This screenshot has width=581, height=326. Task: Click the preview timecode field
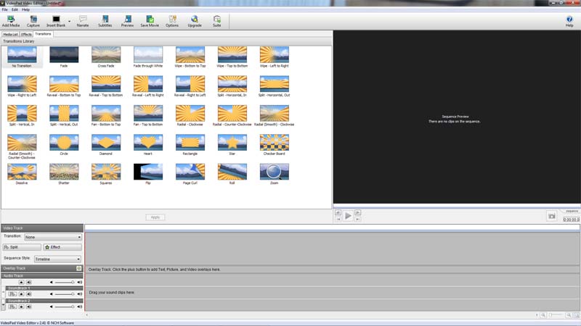pos(571,220)
